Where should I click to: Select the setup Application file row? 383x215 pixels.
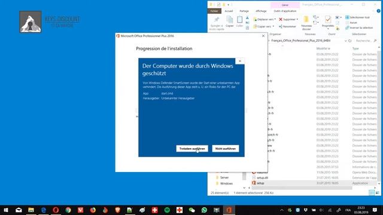(315, 183)
